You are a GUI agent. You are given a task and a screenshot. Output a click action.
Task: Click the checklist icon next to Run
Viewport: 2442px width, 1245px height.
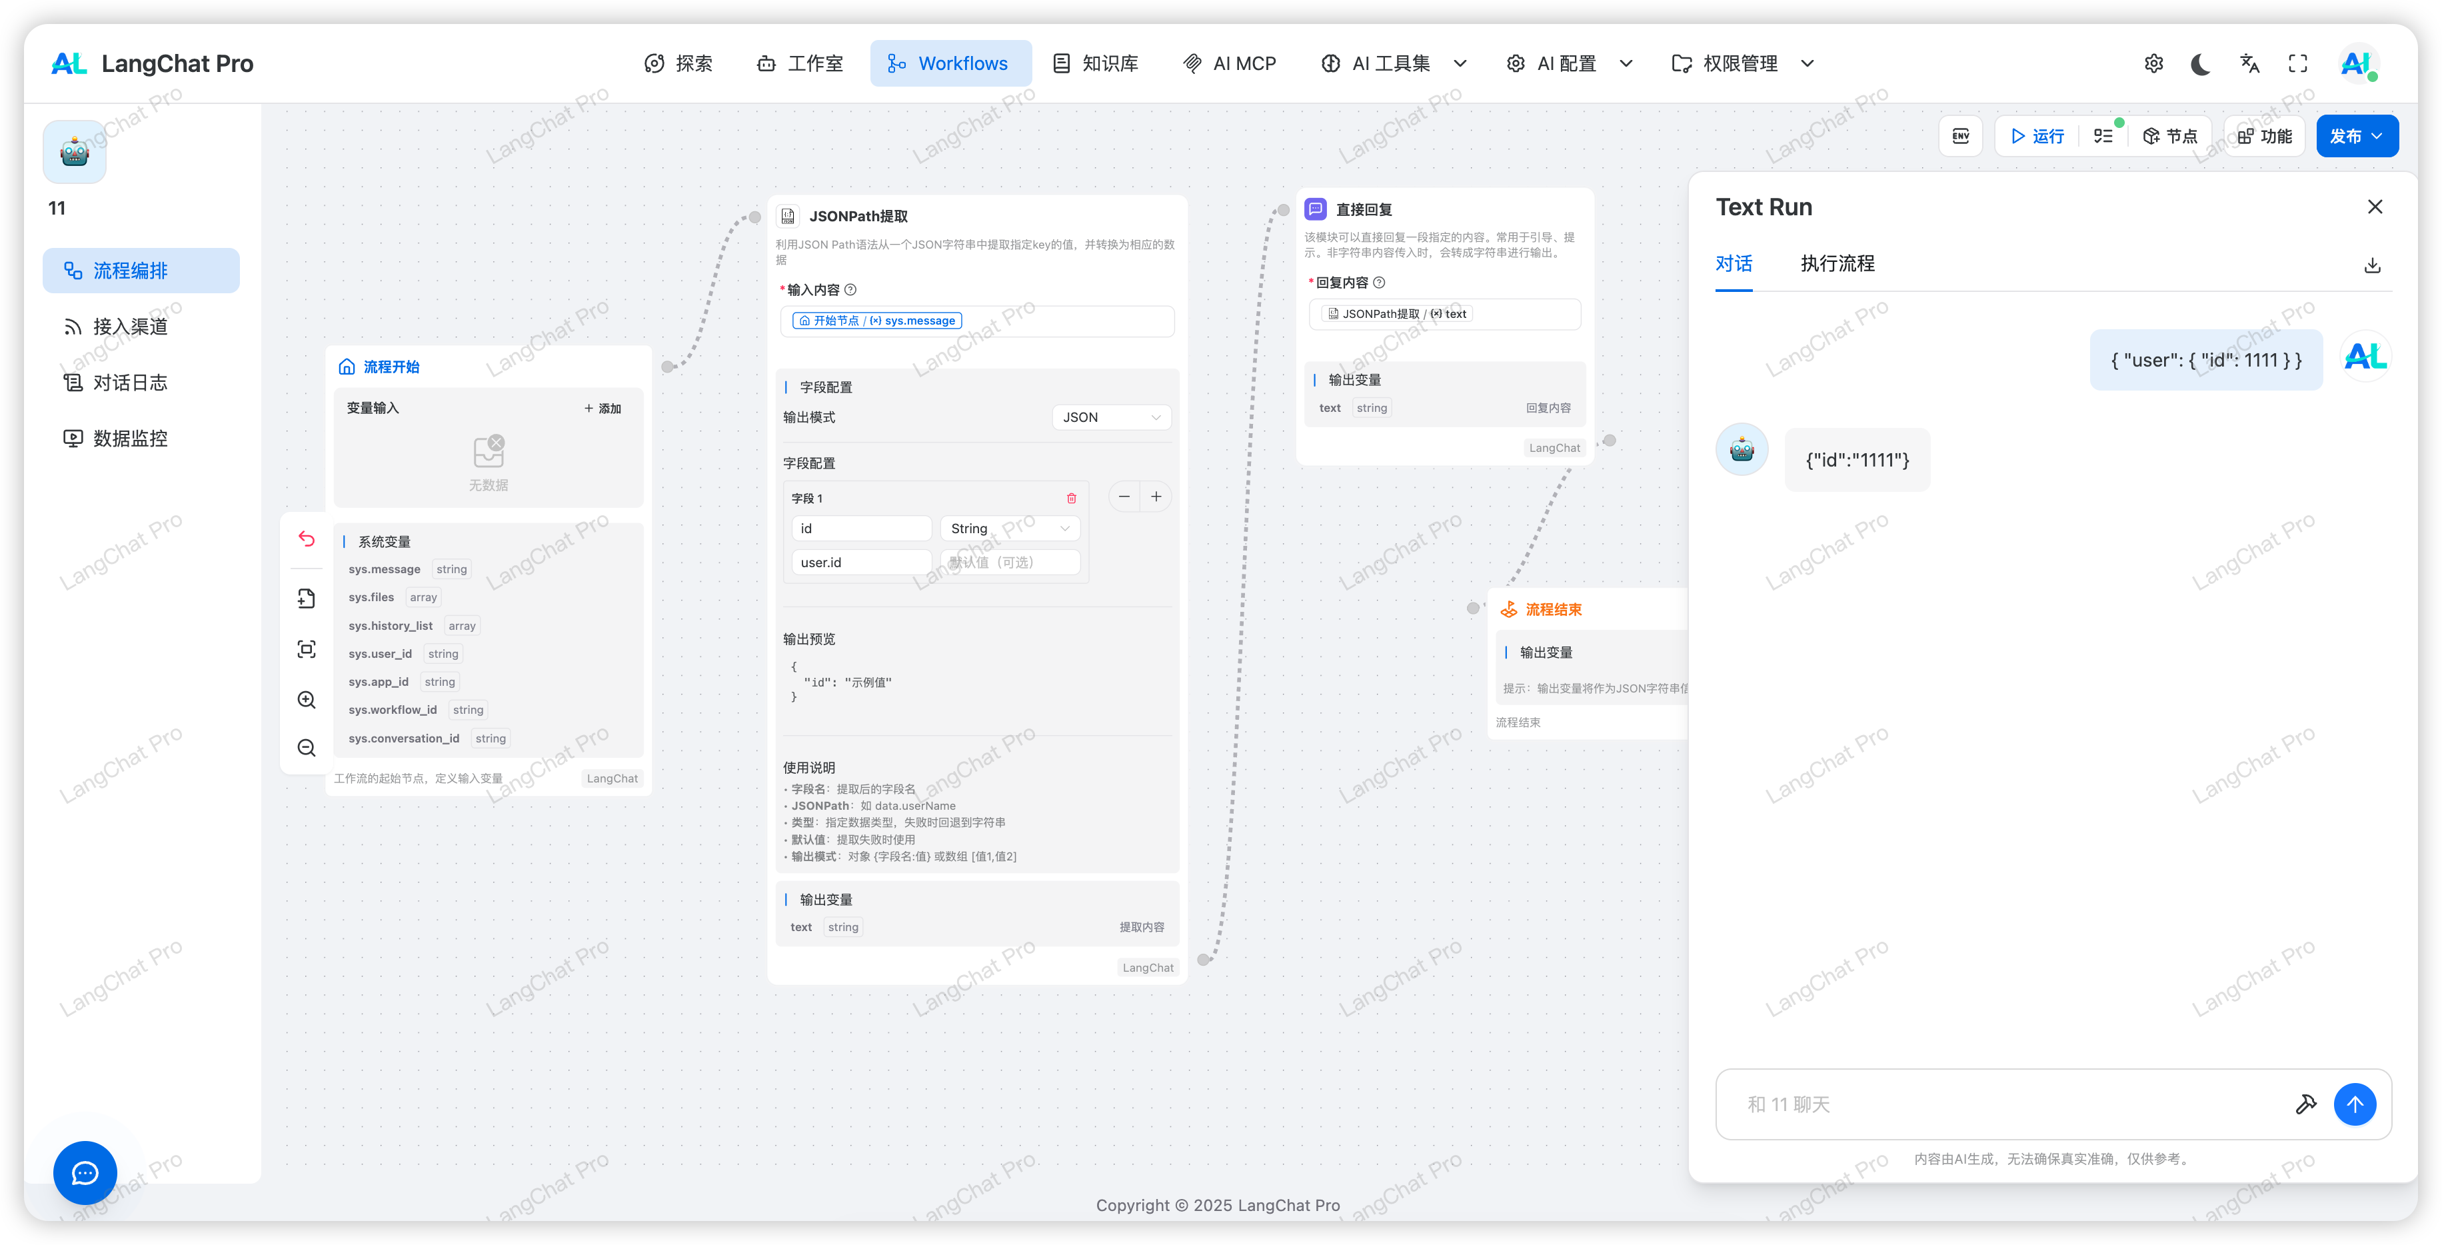(x=2103, y=135)
